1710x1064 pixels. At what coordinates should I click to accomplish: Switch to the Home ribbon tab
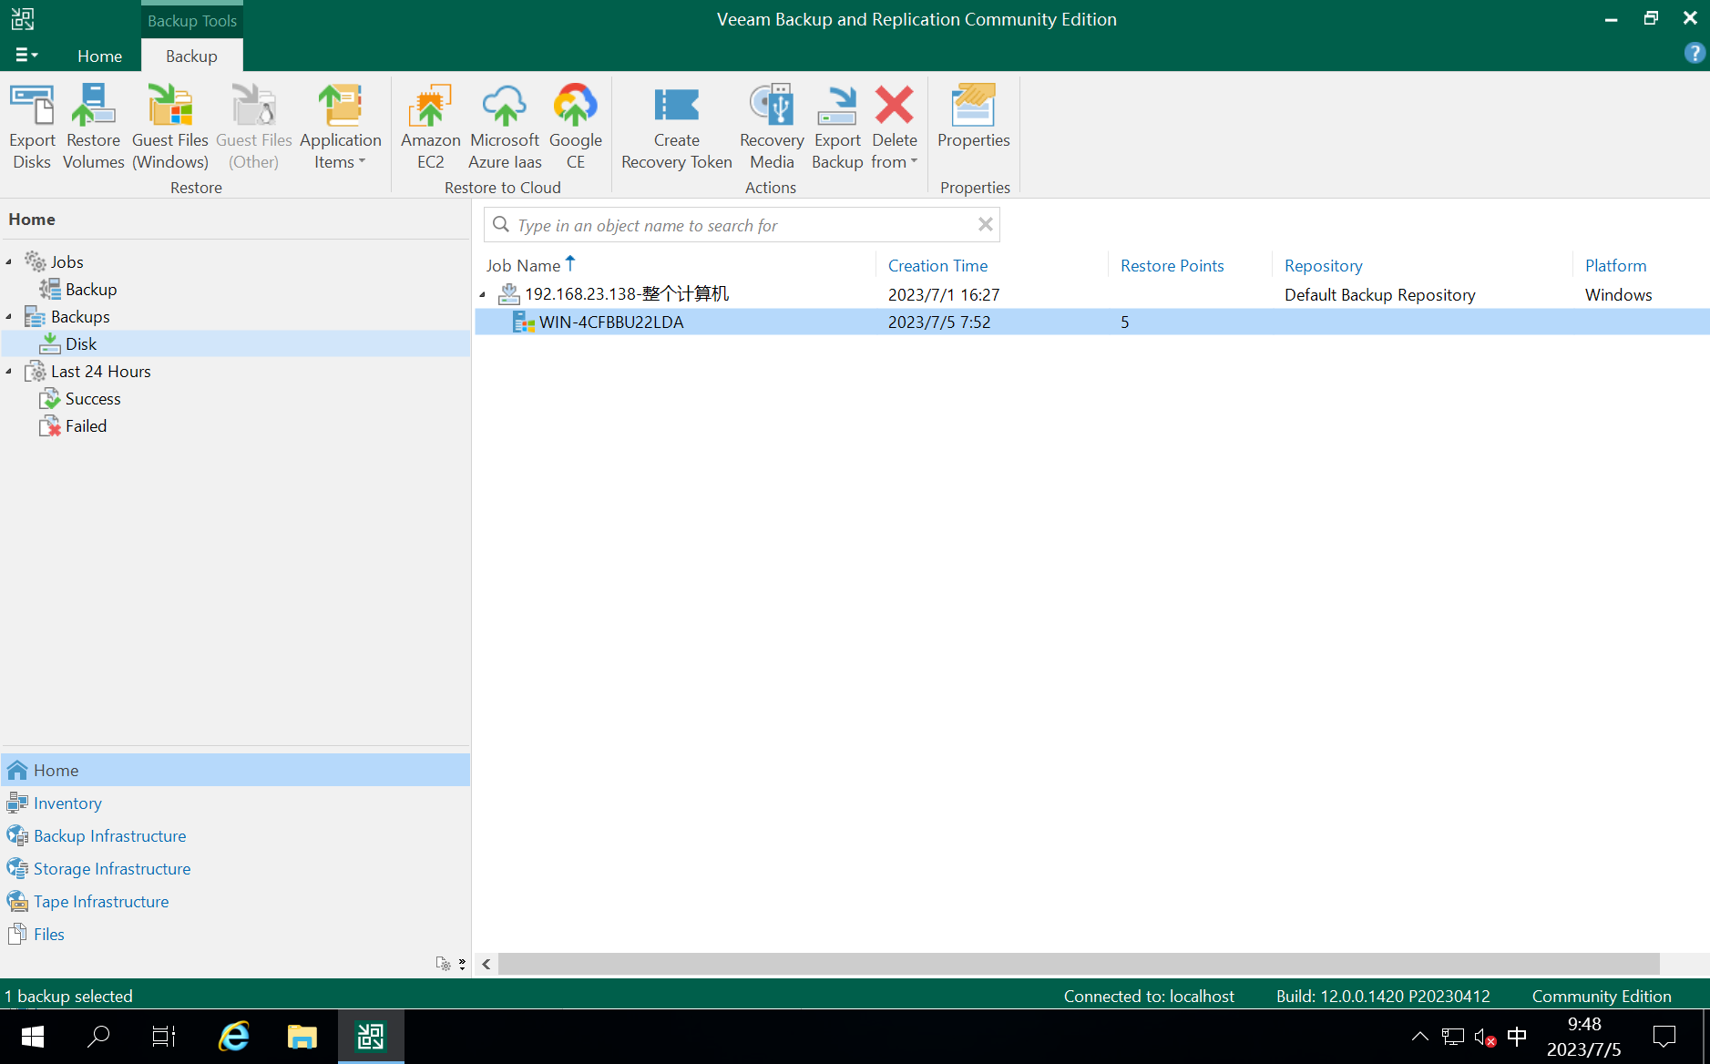point(100,56)
